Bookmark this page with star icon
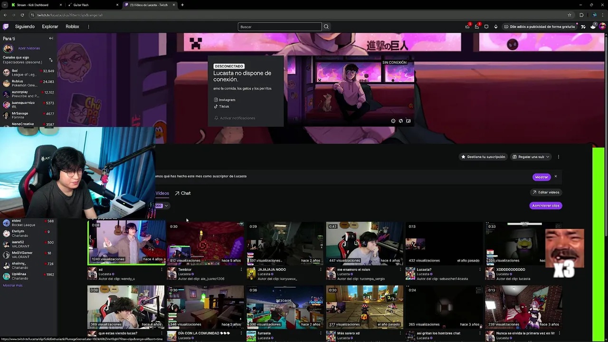Viewport: 608px width, 342px height. pos(570,15)
